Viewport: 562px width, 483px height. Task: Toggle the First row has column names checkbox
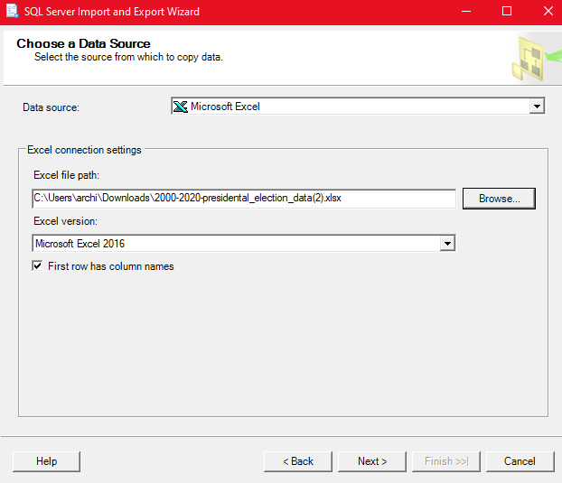tap(37, 266)
